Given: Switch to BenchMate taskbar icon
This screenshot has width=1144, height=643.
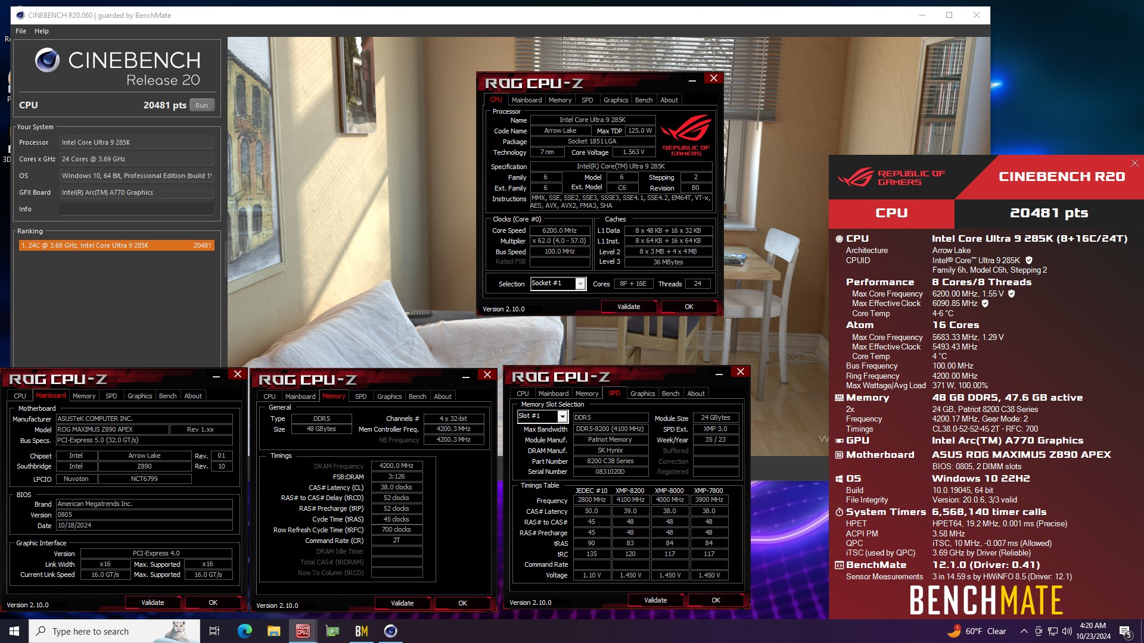Looking at the screenshot, I should pyautogui.click(x=361, y=631).
